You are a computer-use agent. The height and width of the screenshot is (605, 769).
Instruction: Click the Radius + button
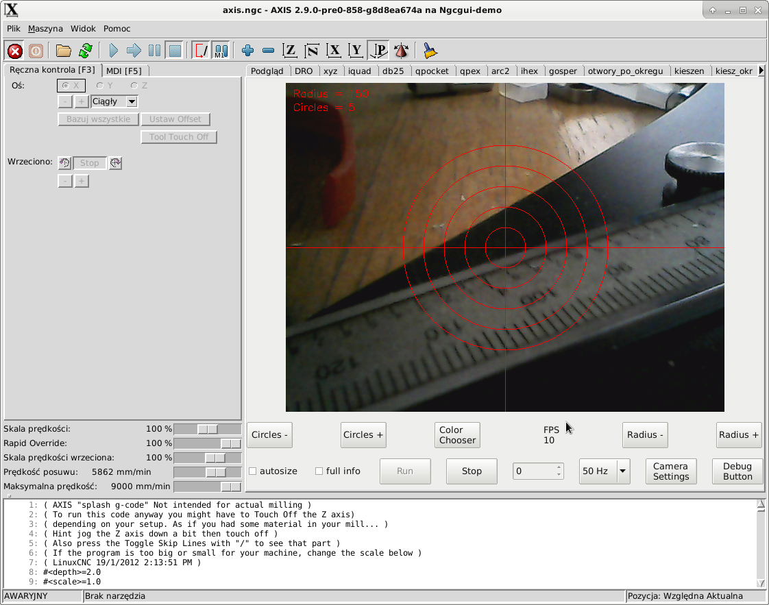[x=739, y=435]
